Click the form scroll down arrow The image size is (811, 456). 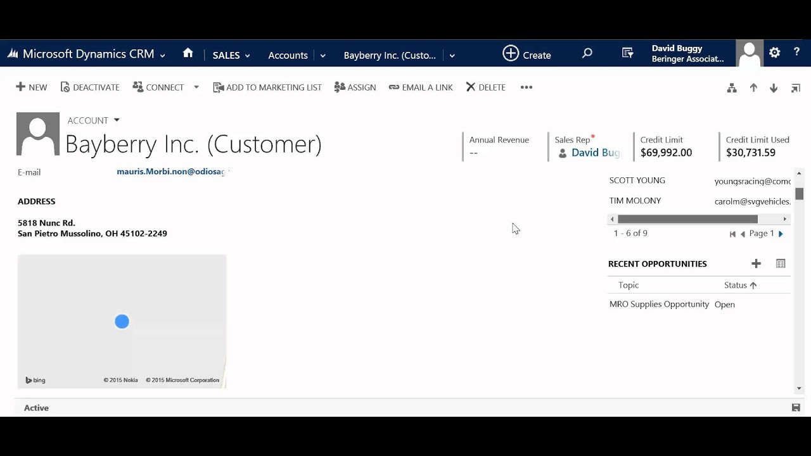click(799, 388)
